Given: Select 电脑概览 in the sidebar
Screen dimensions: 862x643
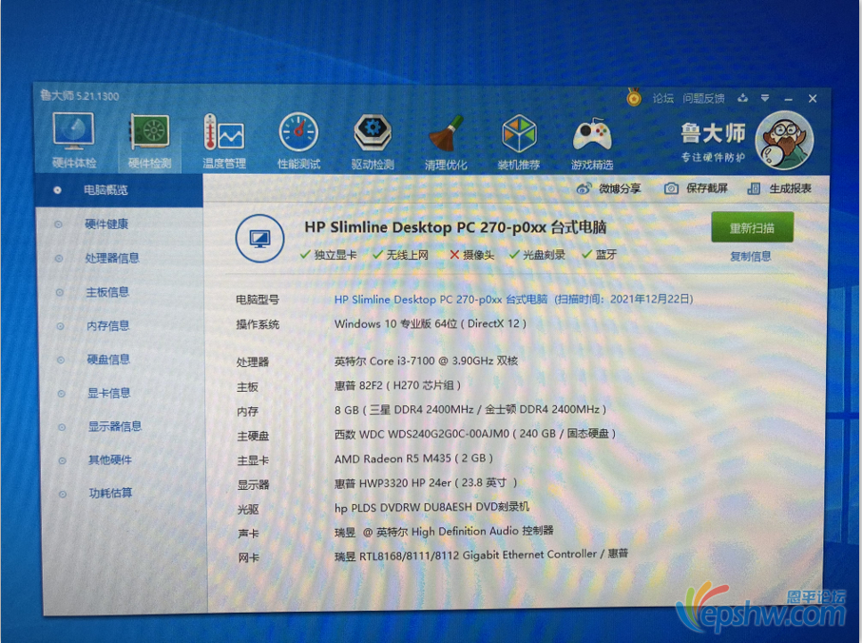Looking at the screenshot, I should tap(105, 190).
